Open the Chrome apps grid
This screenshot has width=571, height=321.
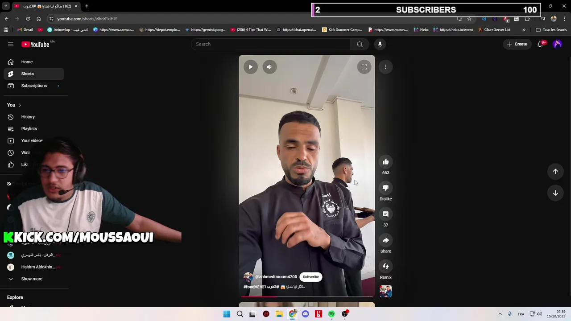tap(6, 30)
